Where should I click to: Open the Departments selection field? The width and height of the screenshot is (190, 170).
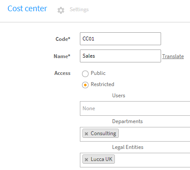point(135,134)
